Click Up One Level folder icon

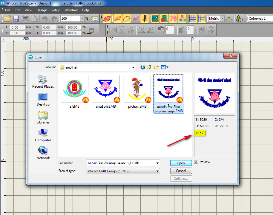coord(149,67)
